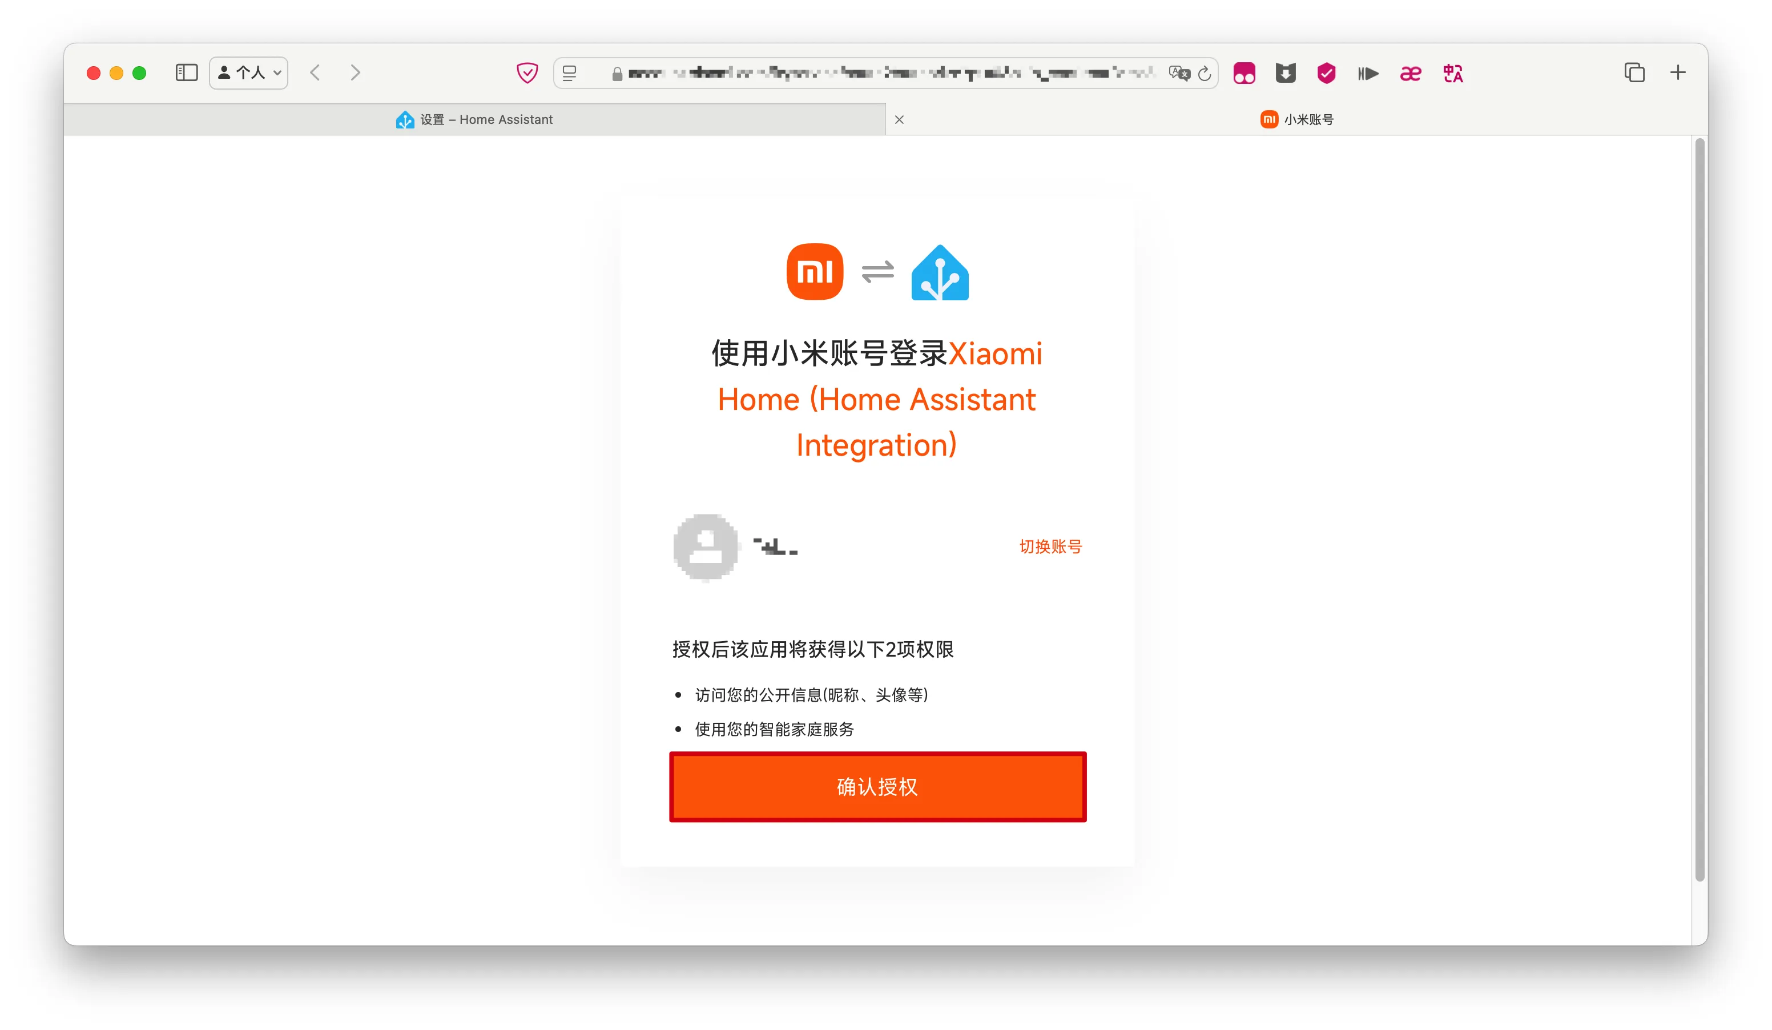Open the æ dictionary extension icon

point(1411,73)
